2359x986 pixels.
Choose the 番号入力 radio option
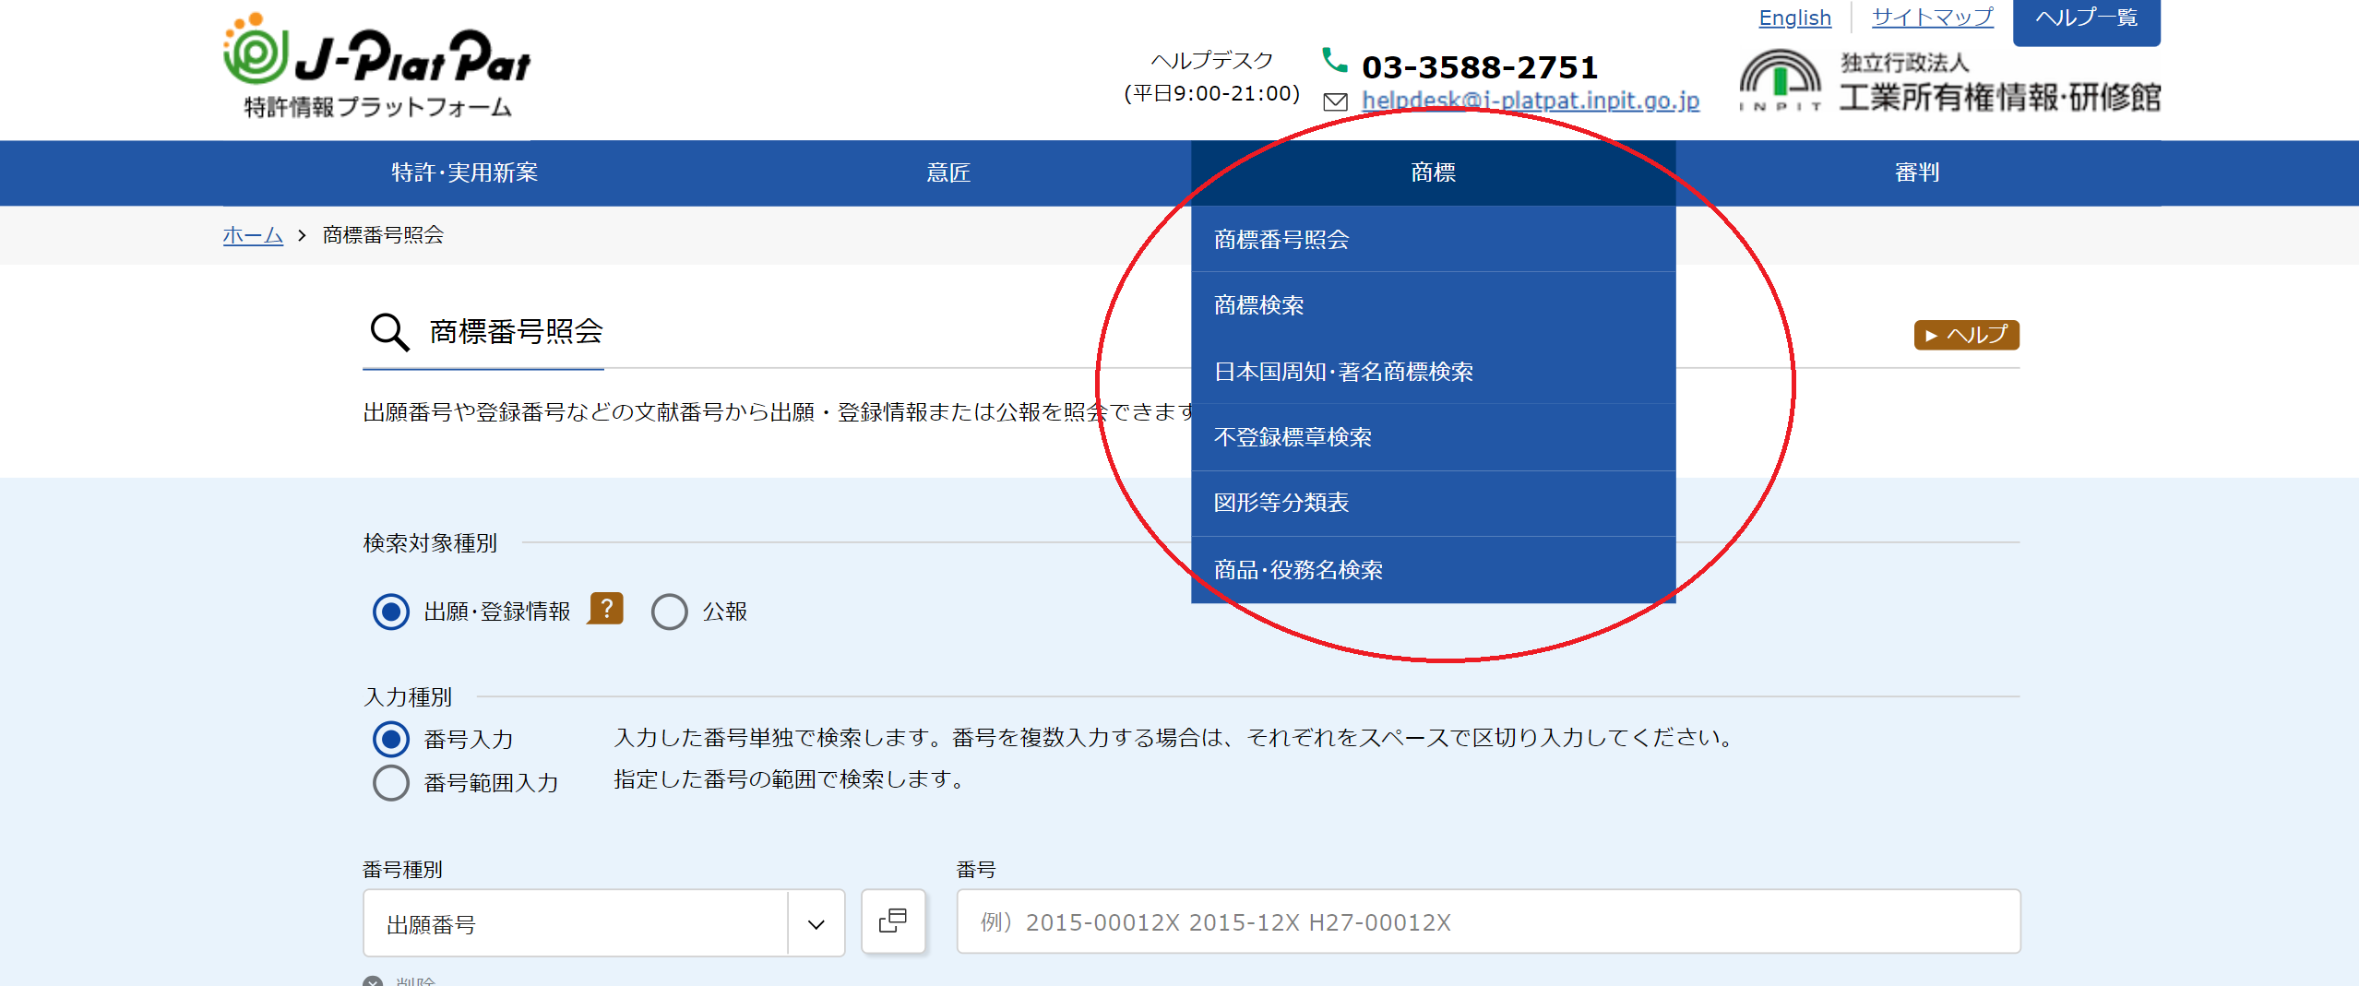(391, 739)
